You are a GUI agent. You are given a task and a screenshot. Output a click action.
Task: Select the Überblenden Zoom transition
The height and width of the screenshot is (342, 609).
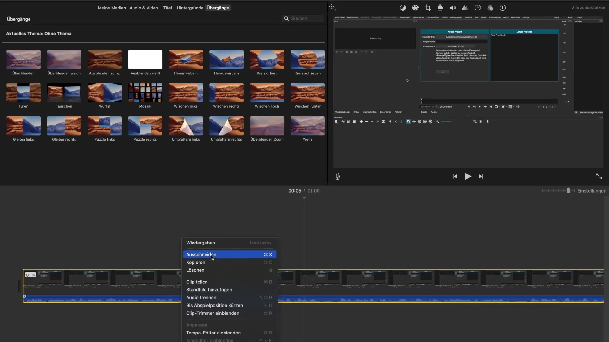(x=267, y=126)
